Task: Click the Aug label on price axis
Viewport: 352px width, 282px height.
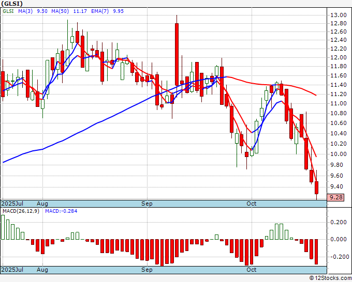Action: [x=42, y=203]
